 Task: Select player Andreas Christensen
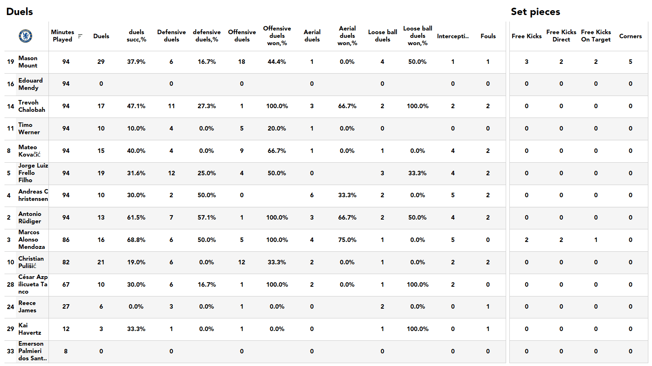tap(33, 195)
